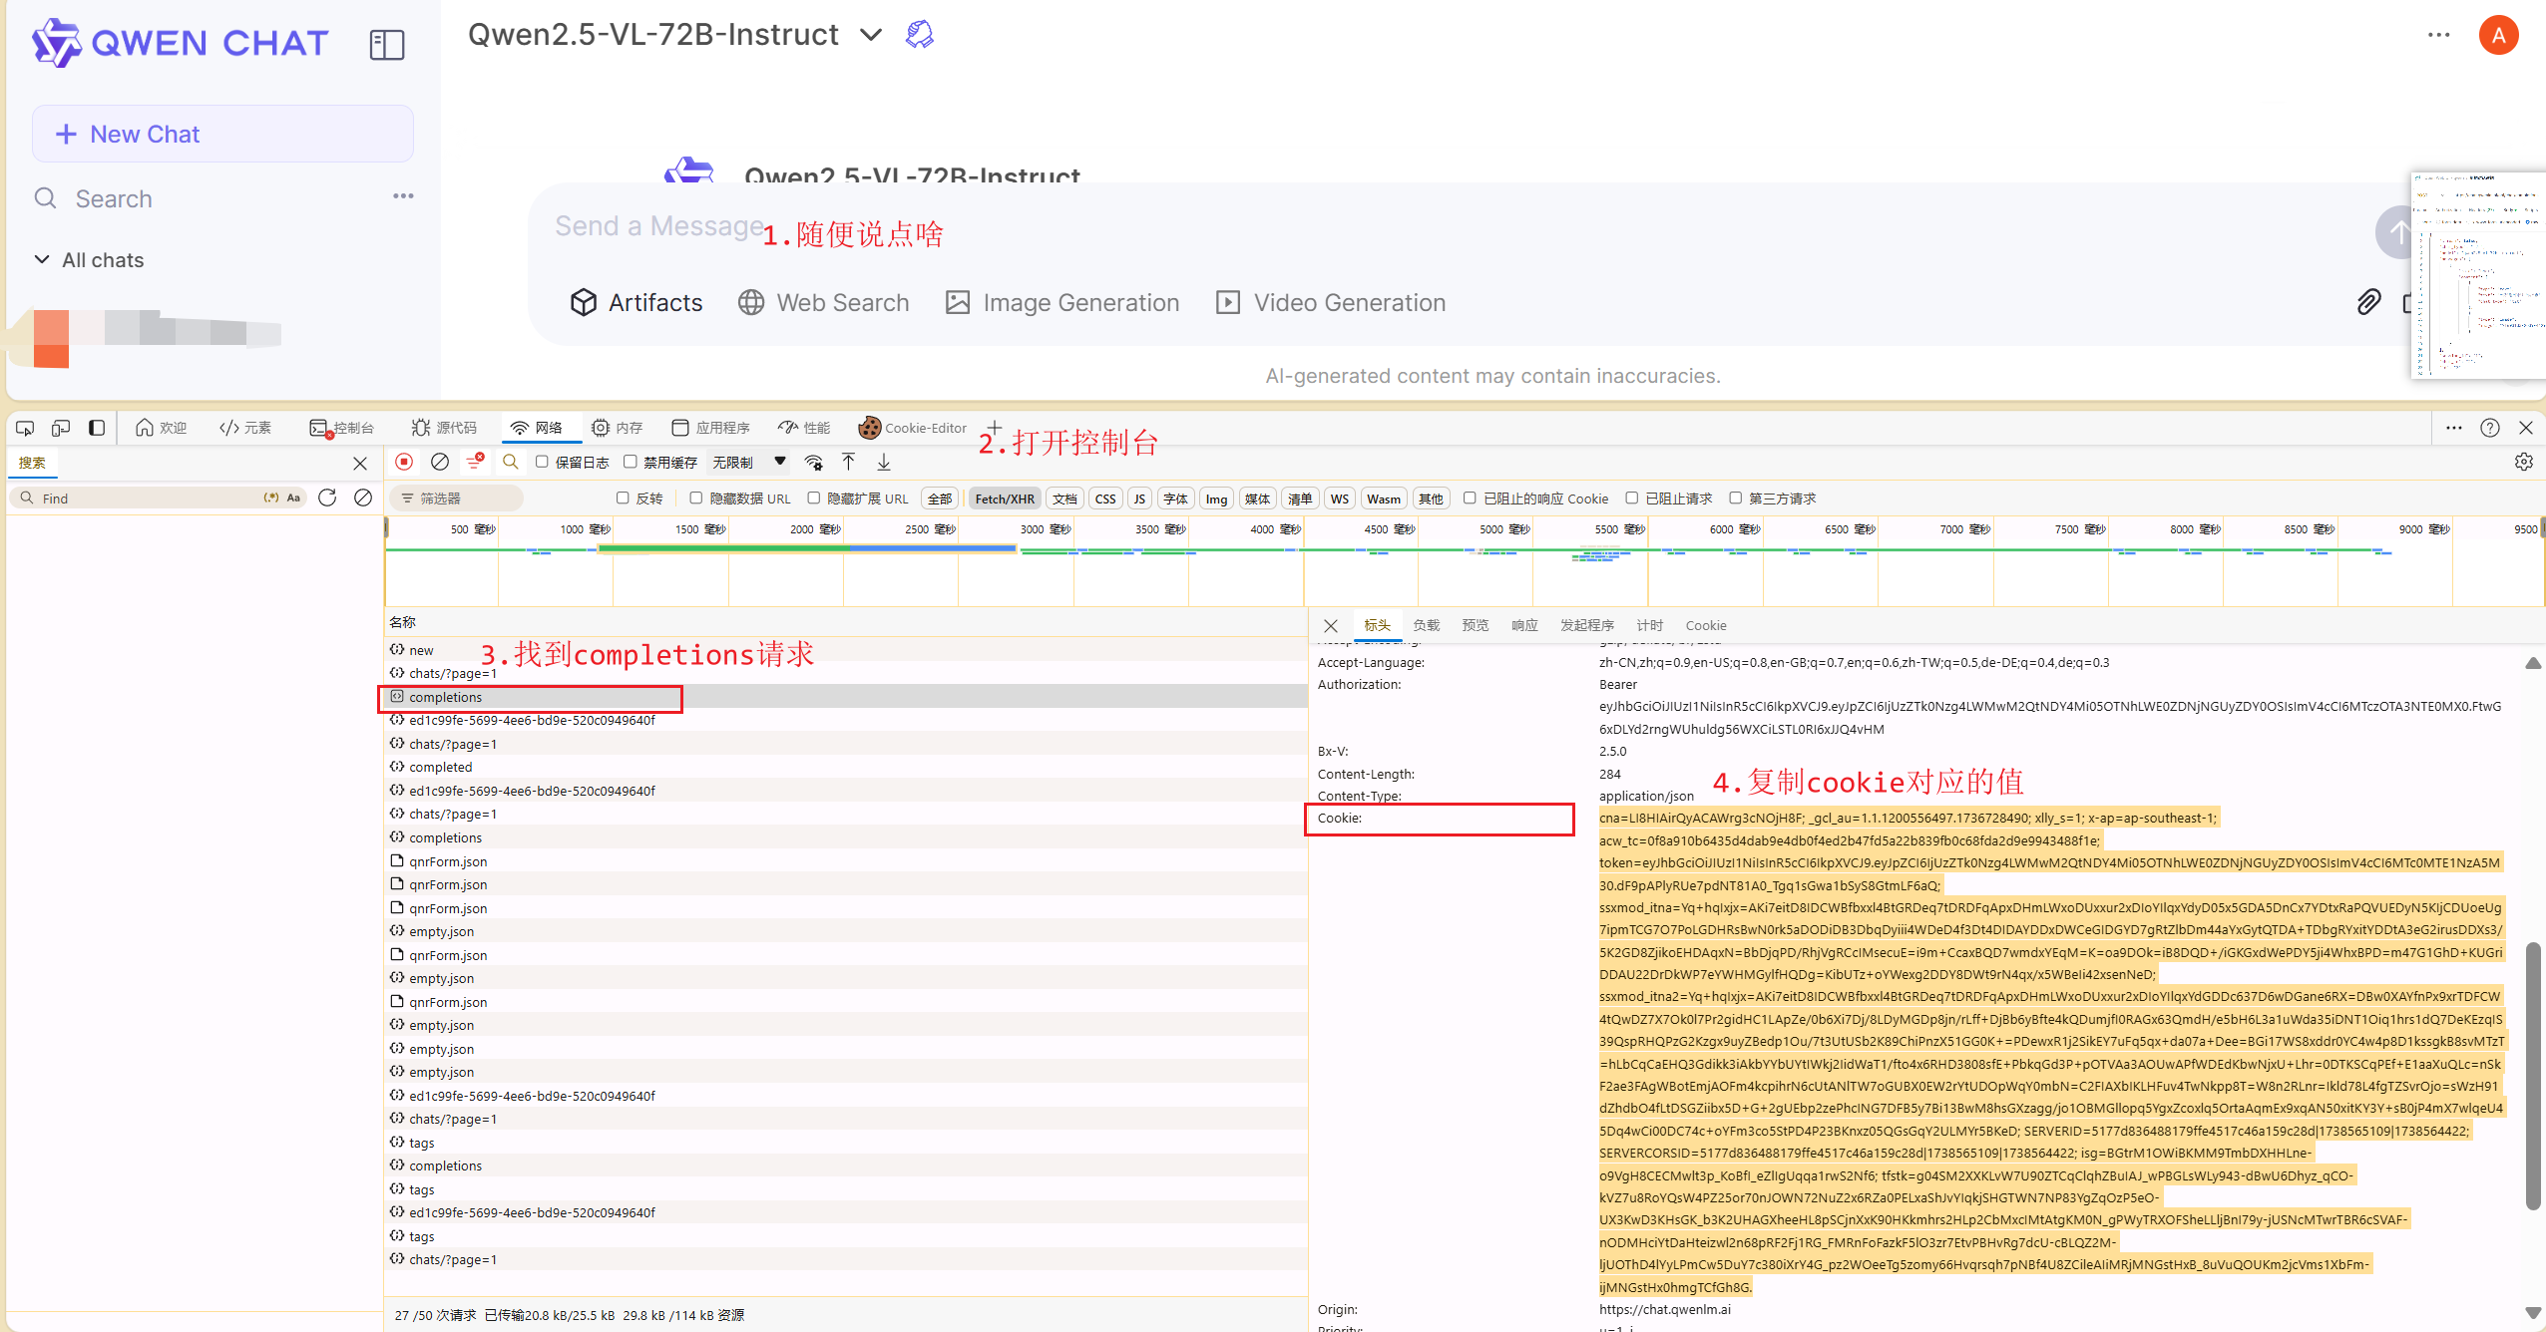Select the Fetch/XHR filter button
This screenshot has width=2546, height=1332.
(x=1005, y=499)
